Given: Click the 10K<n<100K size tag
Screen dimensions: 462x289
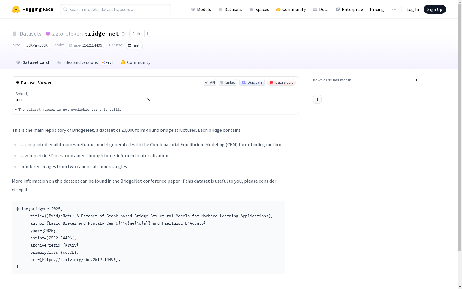Looking at the screenshot, I should (37, 45).
